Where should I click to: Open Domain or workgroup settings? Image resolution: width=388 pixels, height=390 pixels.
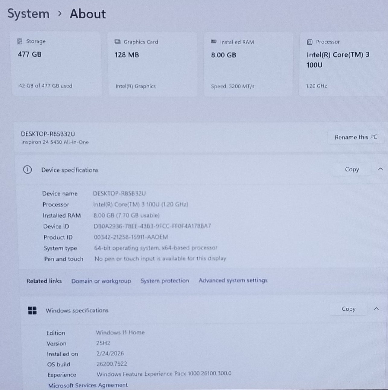click(101, 281)
